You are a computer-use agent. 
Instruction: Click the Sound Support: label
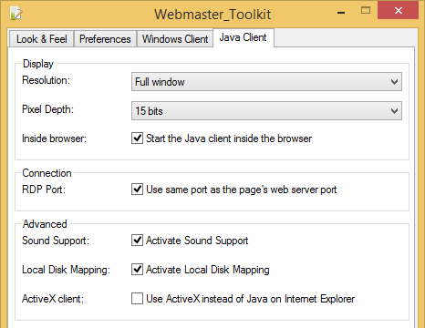[x=56, y=241]
